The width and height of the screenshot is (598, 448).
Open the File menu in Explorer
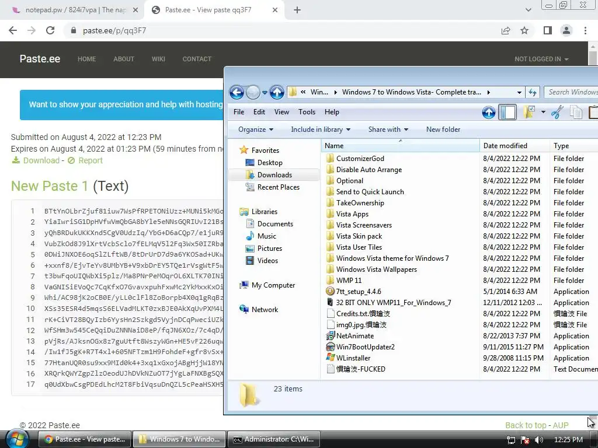click(239, 112)
